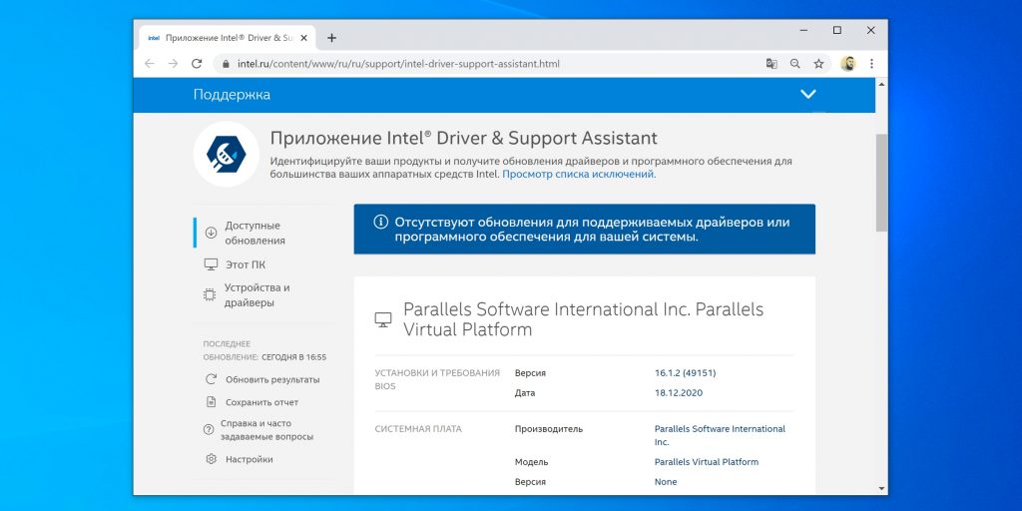1022x511 pixels.
Task: Click the Driver & Support Assistant logo
Action: click(x=227, y=154)
